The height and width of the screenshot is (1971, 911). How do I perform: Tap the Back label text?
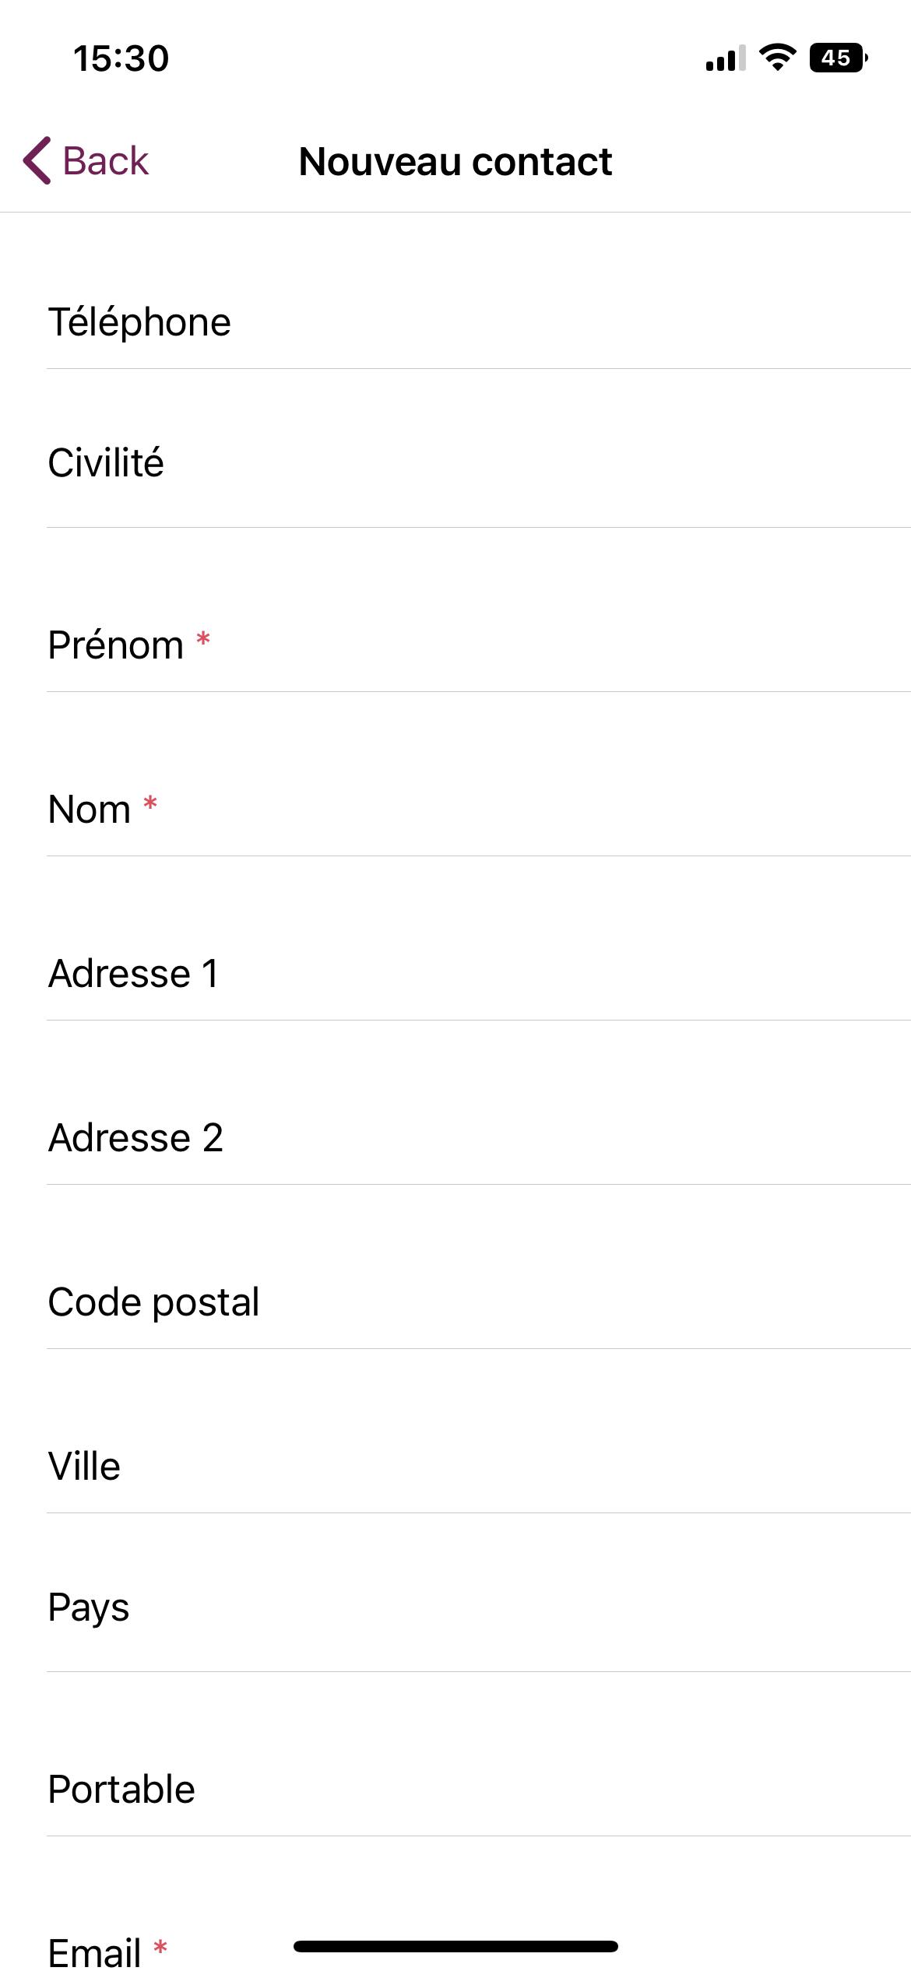105,161
